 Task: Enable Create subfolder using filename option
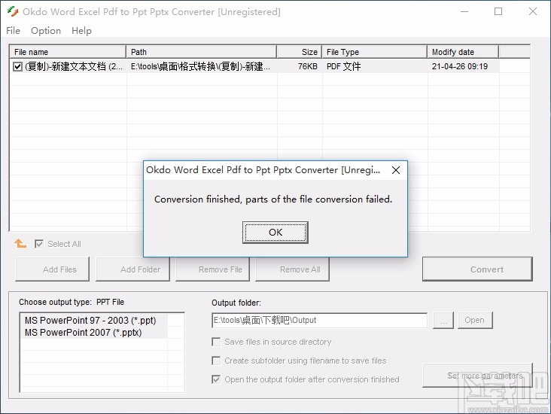pos(216,361)
